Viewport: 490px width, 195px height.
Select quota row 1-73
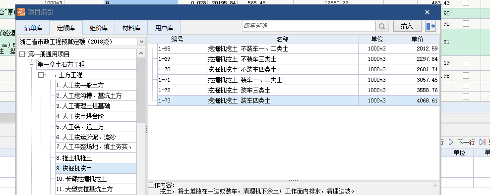298,100
